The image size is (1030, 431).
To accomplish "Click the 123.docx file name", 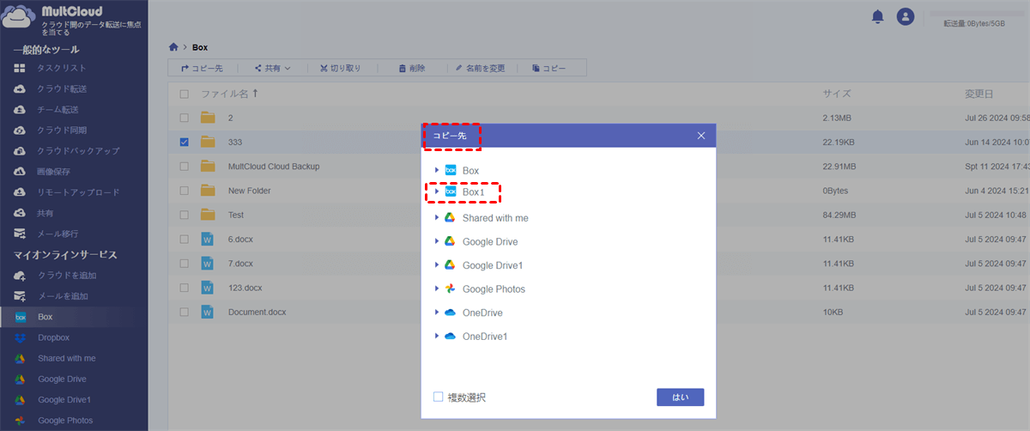I will 246,288.
